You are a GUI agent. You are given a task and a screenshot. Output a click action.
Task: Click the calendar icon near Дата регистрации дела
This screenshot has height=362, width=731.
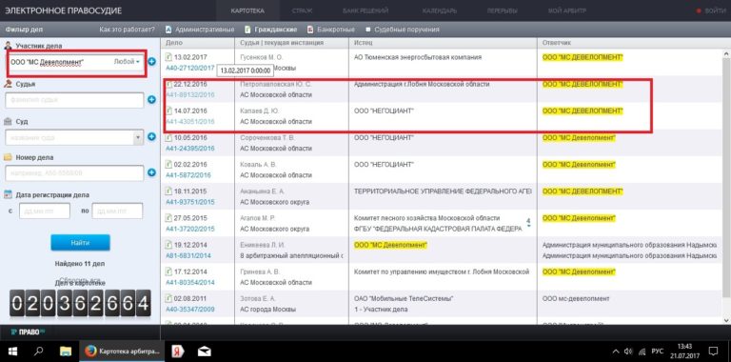coord(8,194)
